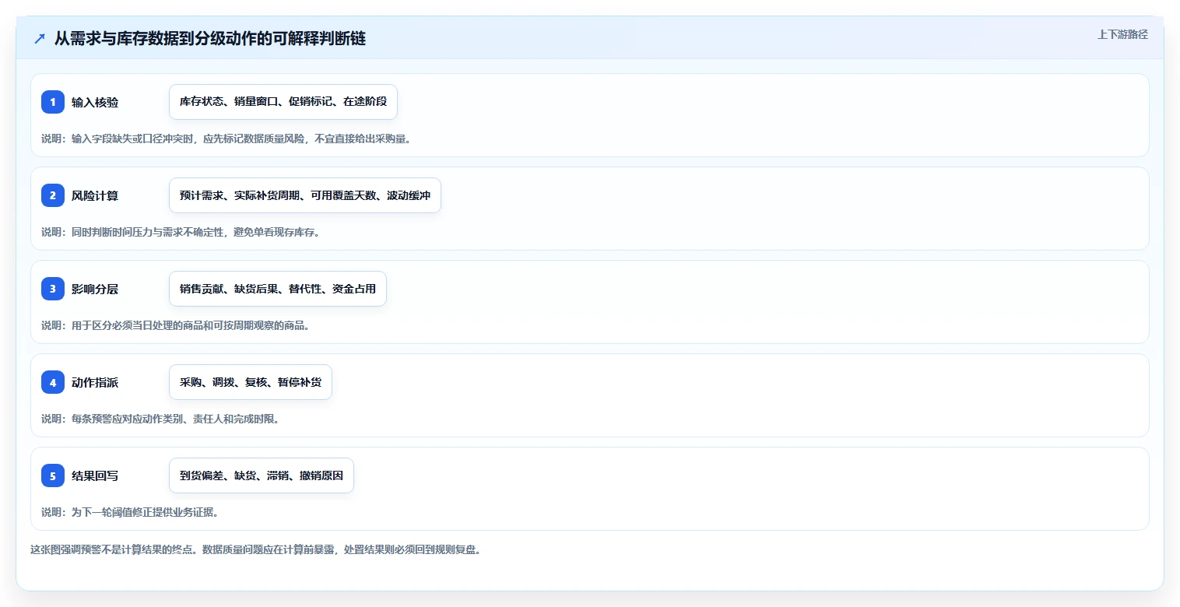This screenshot has height=607, width=1180.
Task: Click the step 3 number badge
Action: coord(53,289)
